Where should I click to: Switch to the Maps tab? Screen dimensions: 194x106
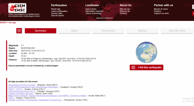[74, 31]
